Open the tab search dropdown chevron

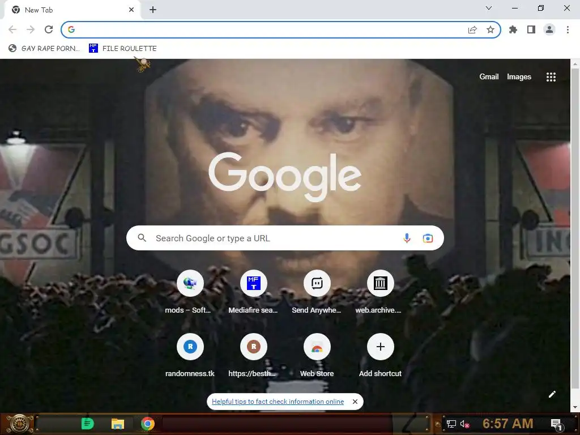[x=489, y=8]
